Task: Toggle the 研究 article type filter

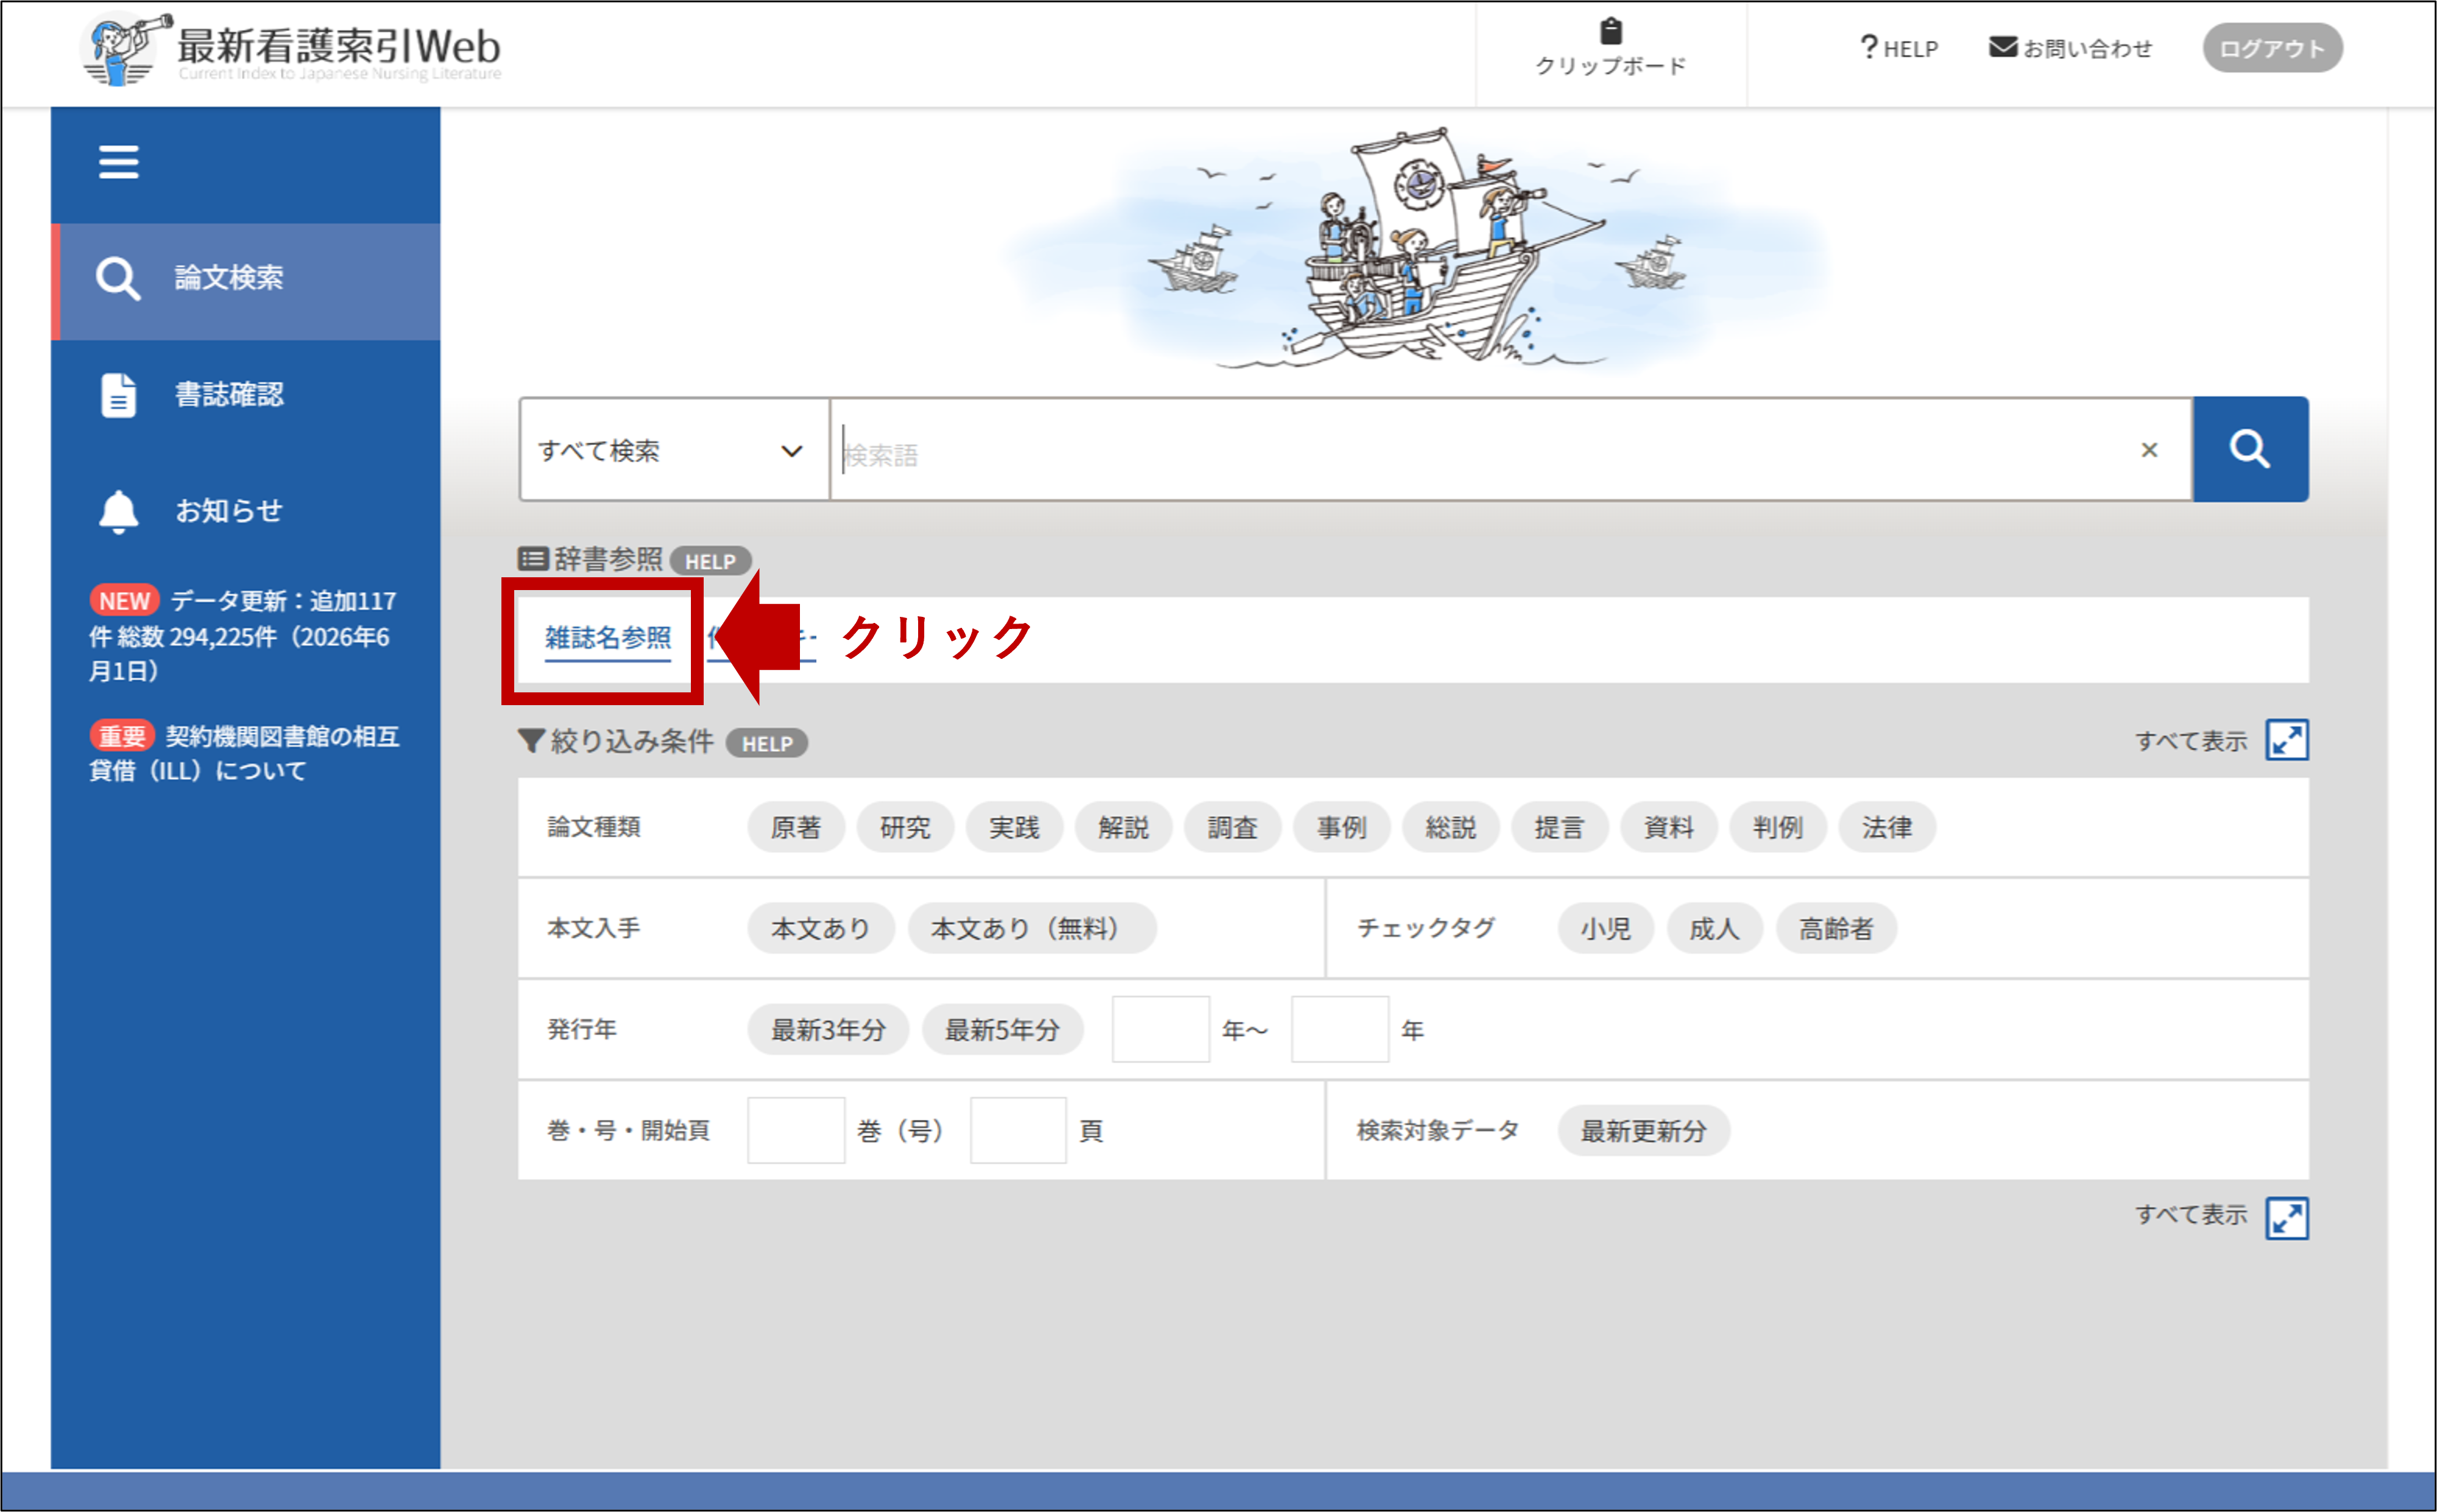Action: [904, 828]
